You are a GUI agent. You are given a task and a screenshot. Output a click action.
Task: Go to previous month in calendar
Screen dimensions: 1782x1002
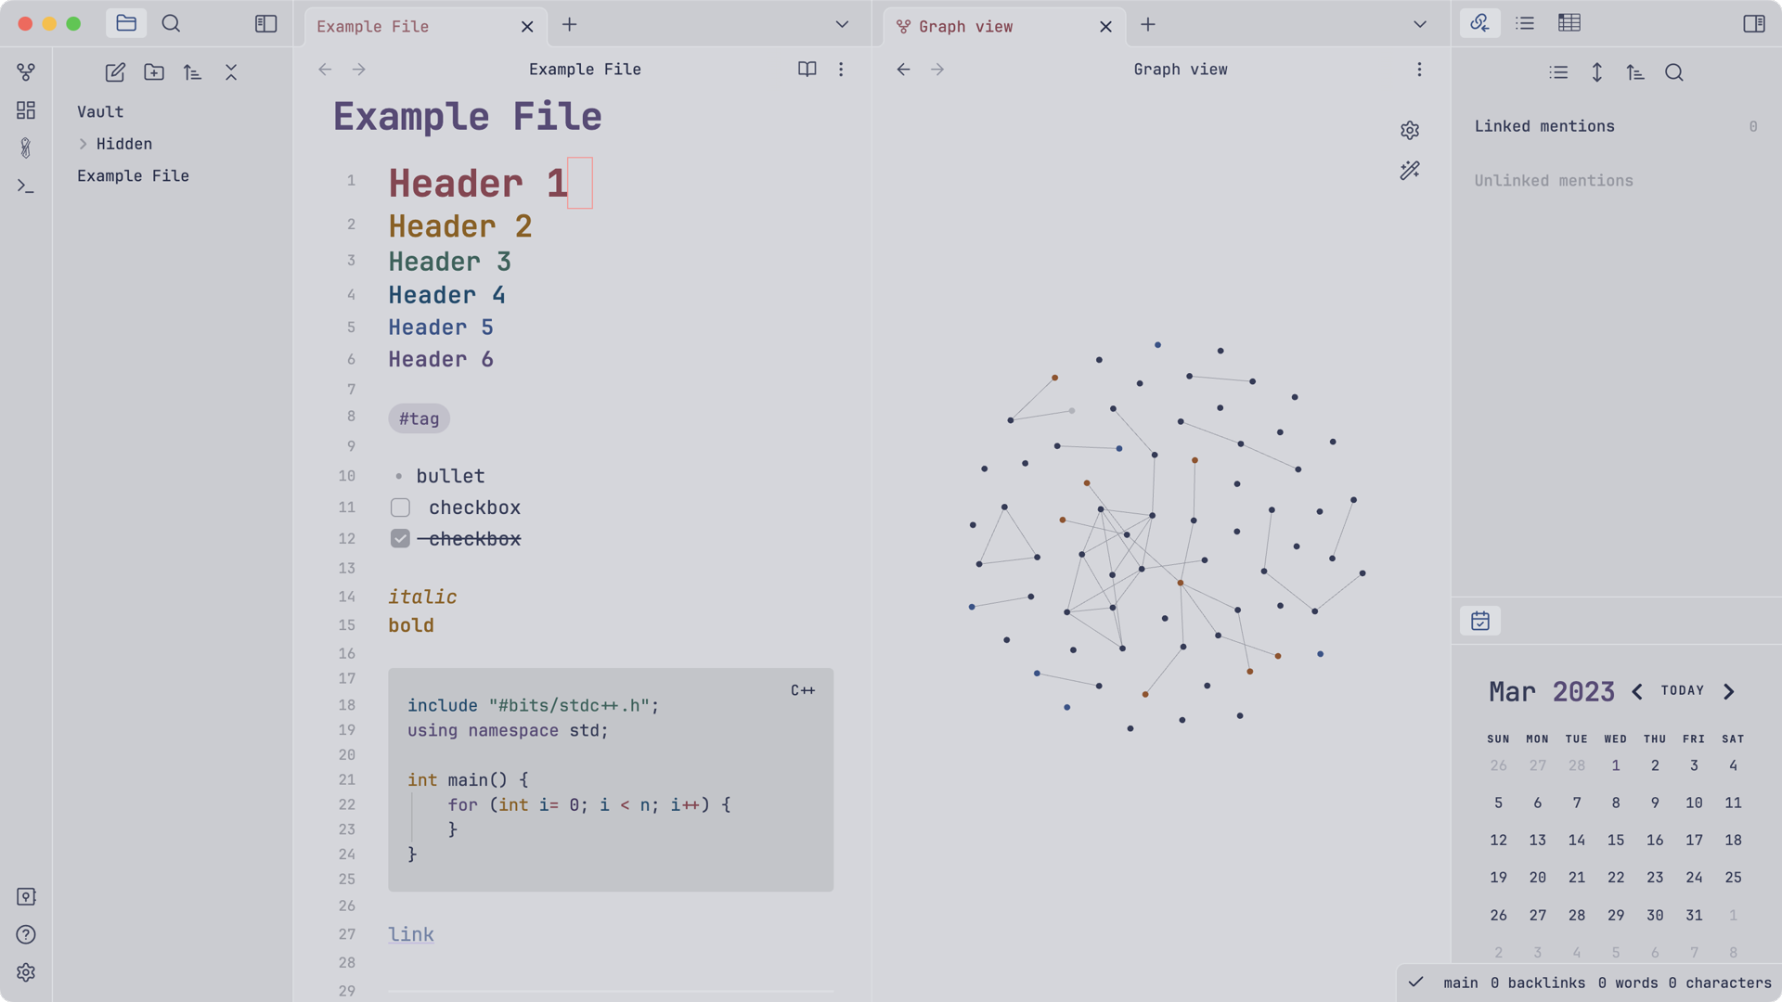[1637, 692]
